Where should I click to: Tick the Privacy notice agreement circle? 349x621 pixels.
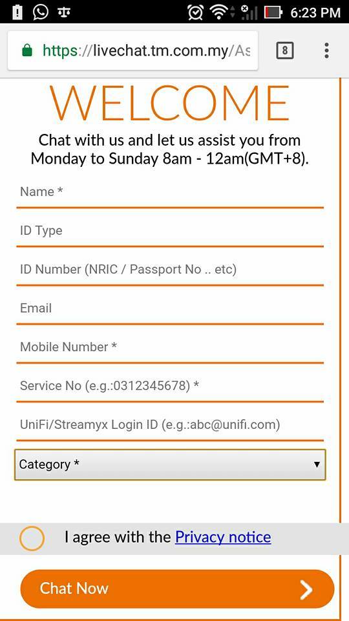[x=32, y=538]
